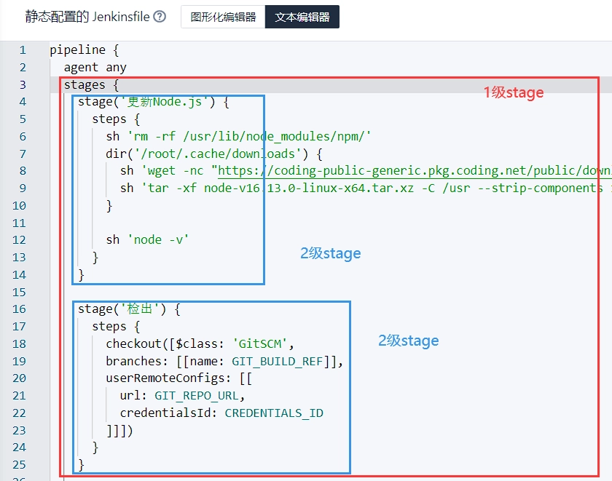Place cursor on the 'pipeline' keyword
This screenshot has height=481, width=612.
[77, 50]
